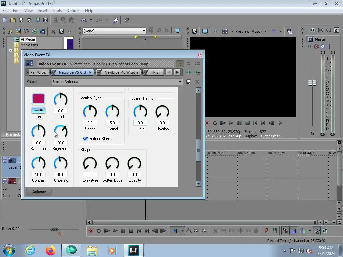Toggle NewBlue V5 Old TV effect checkbox
The width and height of the screenshot is (343, 257).
54,72
